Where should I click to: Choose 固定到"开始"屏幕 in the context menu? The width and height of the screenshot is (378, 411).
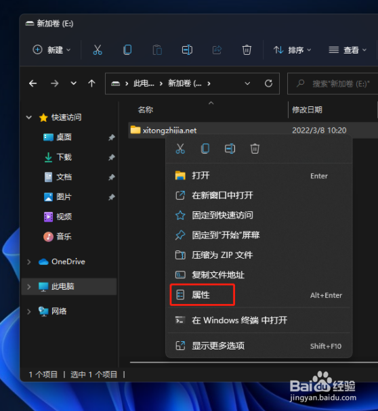259,236
